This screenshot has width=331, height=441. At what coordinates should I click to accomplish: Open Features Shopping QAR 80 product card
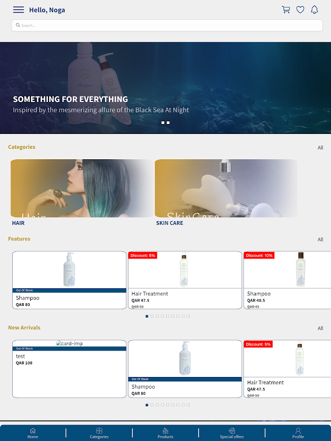pos(70,280)
